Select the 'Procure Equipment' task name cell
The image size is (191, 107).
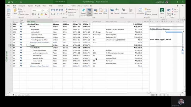point(40,37)
